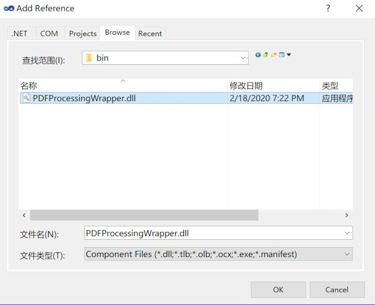The height and width of the screenshot is (305, 375).
Task: Open the Projects tab
Action: tap(83, 33)
